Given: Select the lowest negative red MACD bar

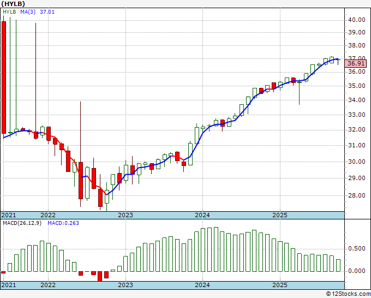Looking at the screenshot, I should (100, 276).
